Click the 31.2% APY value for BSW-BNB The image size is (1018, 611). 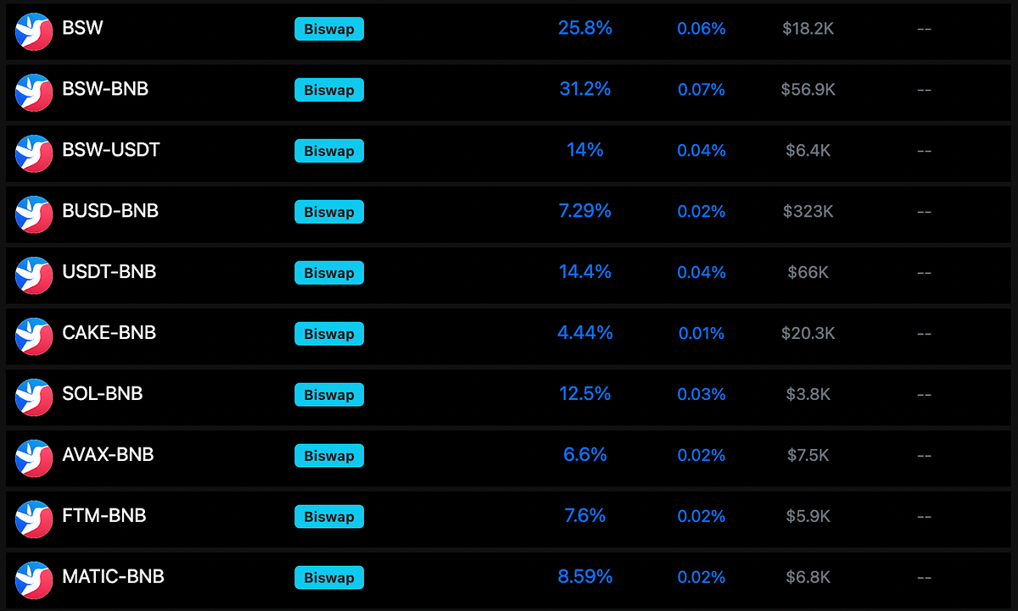pyautogui.click(x=585, y=89)
